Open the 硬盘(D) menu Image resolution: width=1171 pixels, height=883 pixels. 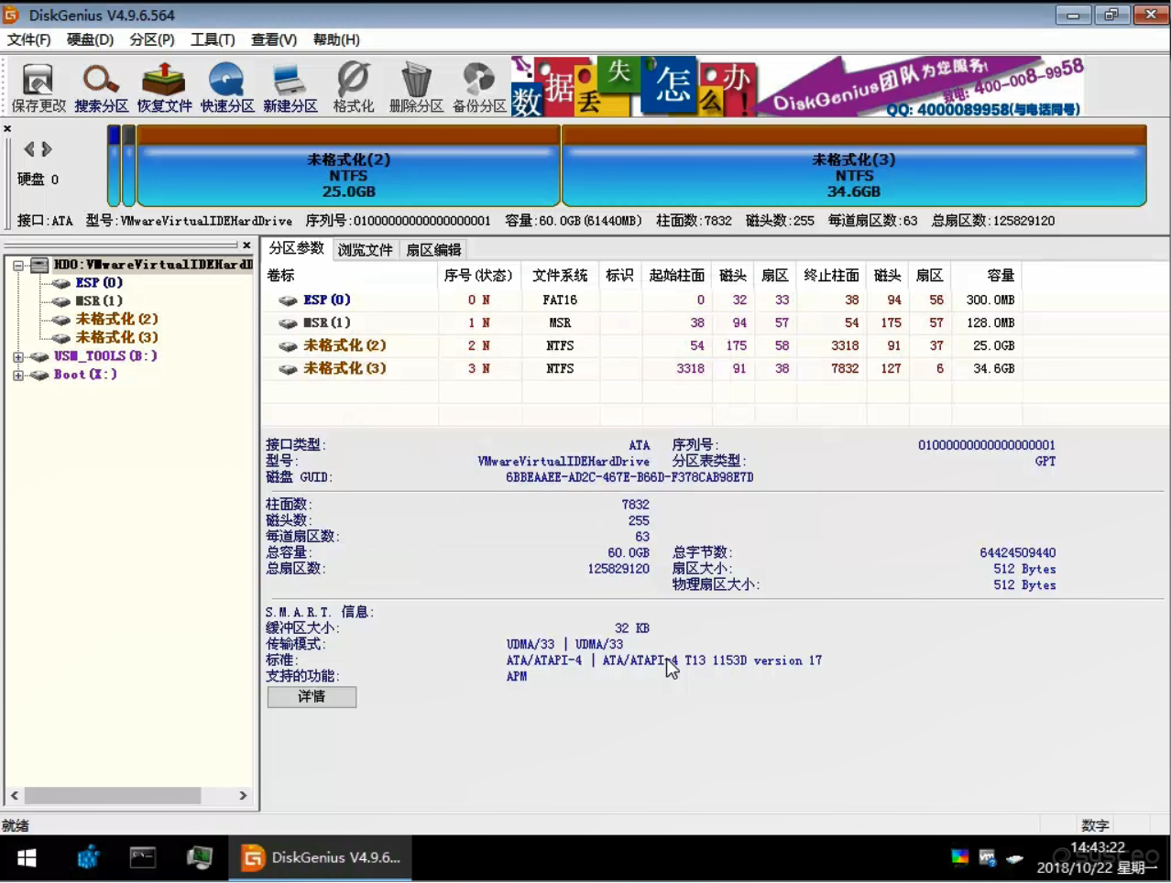coord(90,39)
